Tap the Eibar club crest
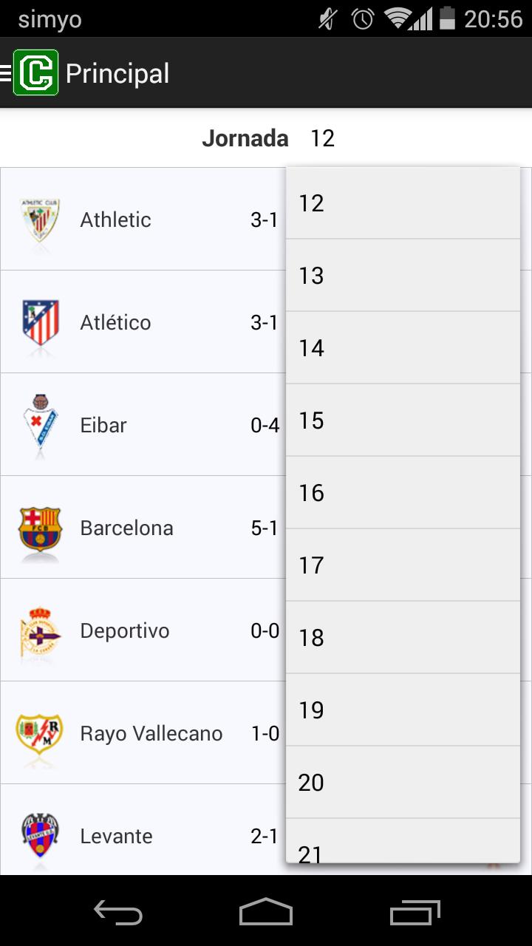This screenshot has width=532, height=946. 40,424
